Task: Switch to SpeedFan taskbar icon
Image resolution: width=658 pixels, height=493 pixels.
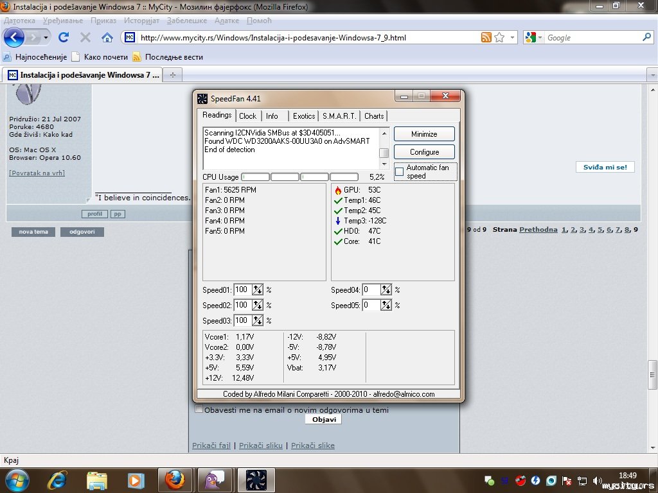Action: coord(256,480)
